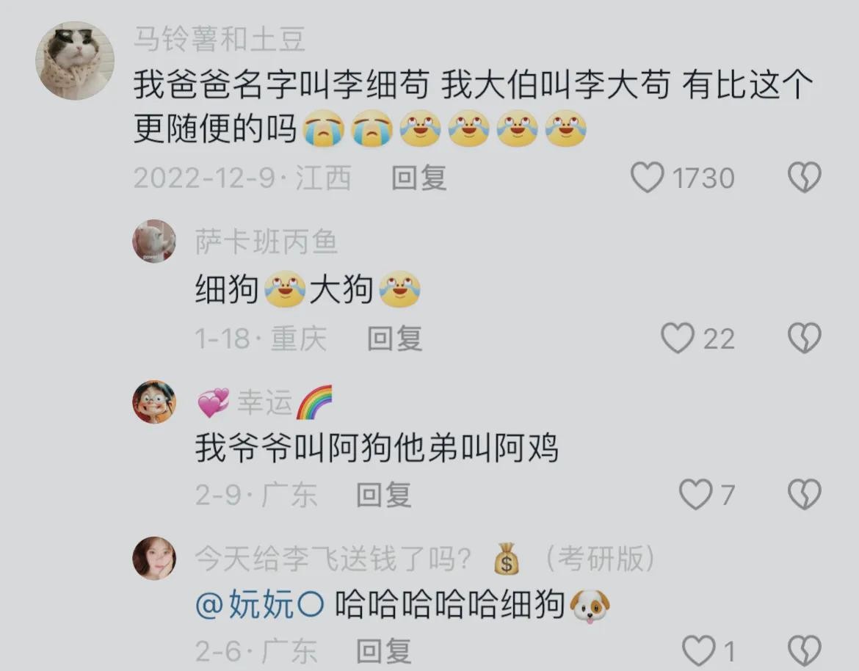Like the 我爷爷叫阿狗 reply
This screenshot has height=671, width=859.
[696, 494]
